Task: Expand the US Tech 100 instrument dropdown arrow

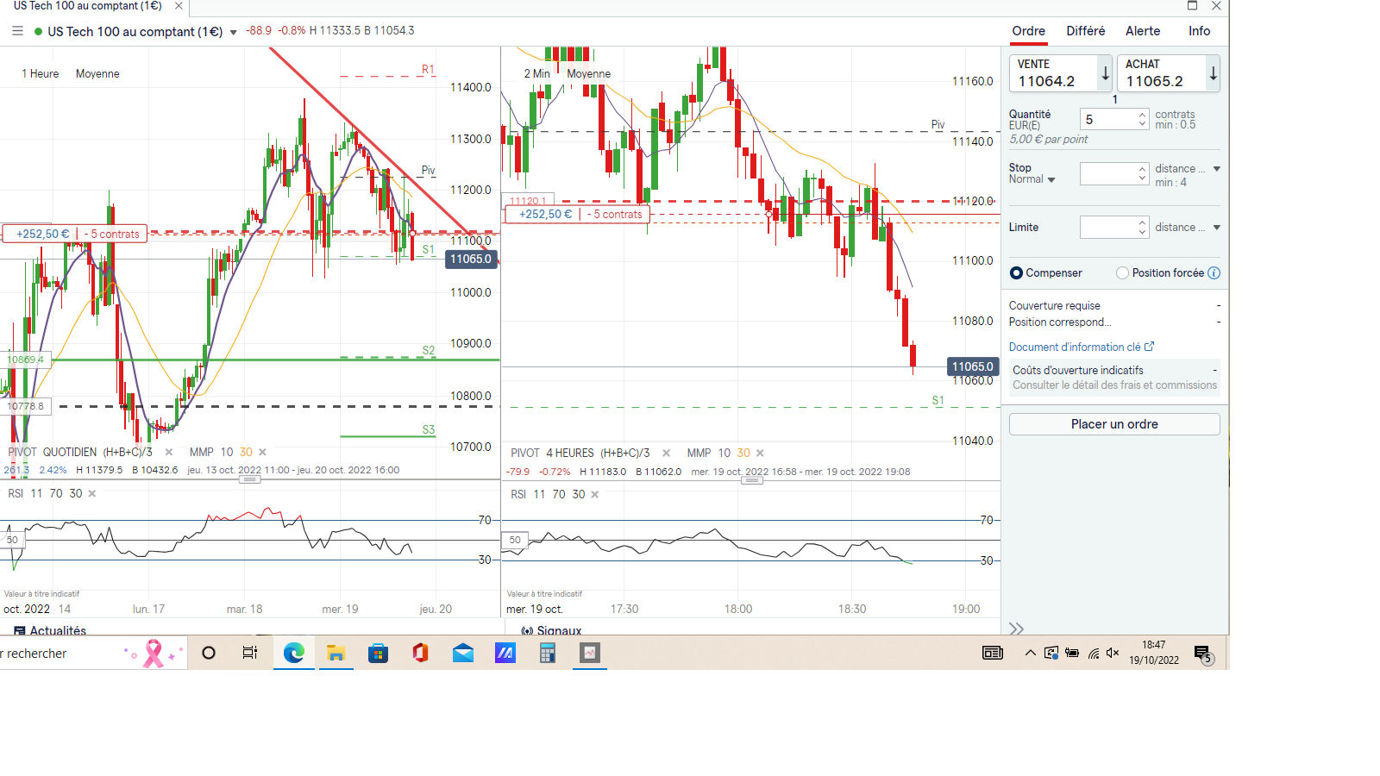Action: pyautogui.click(x=233, y=33)
